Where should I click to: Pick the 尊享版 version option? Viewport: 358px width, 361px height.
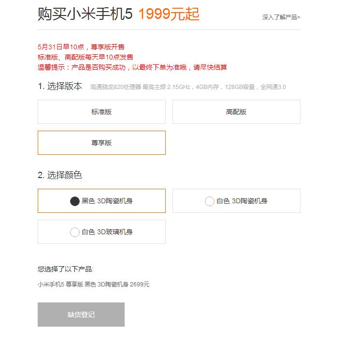(x=101, y=143)
